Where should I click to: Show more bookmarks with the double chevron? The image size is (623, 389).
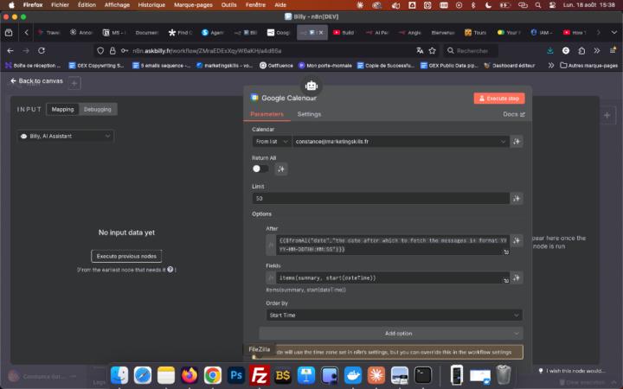pyautogui.click(x=550, y=66)
